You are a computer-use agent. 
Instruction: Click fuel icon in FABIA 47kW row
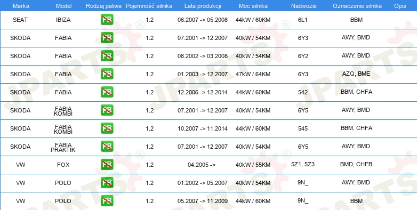point(107,74)
